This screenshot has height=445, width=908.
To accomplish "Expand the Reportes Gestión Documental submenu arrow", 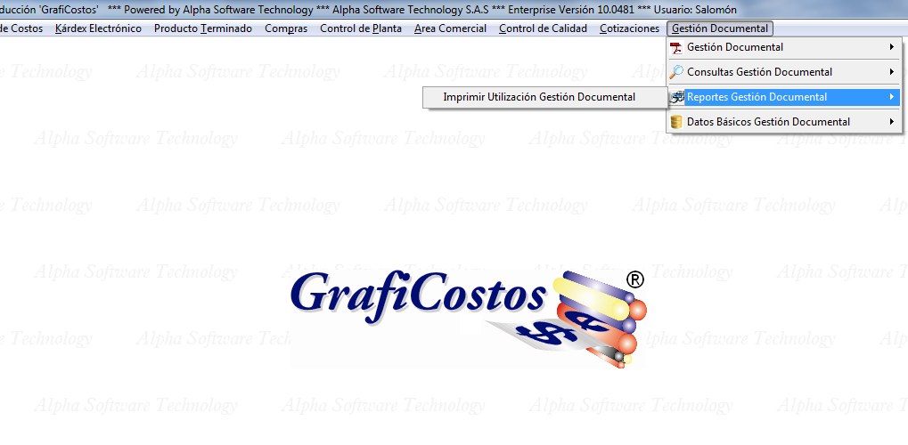I will pos(891,97).
